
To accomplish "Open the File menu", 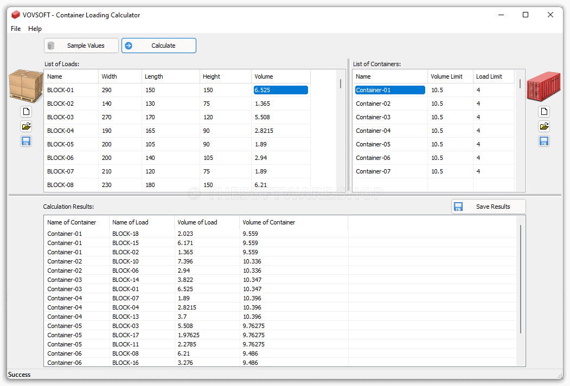I will click(x=16, y=29).
